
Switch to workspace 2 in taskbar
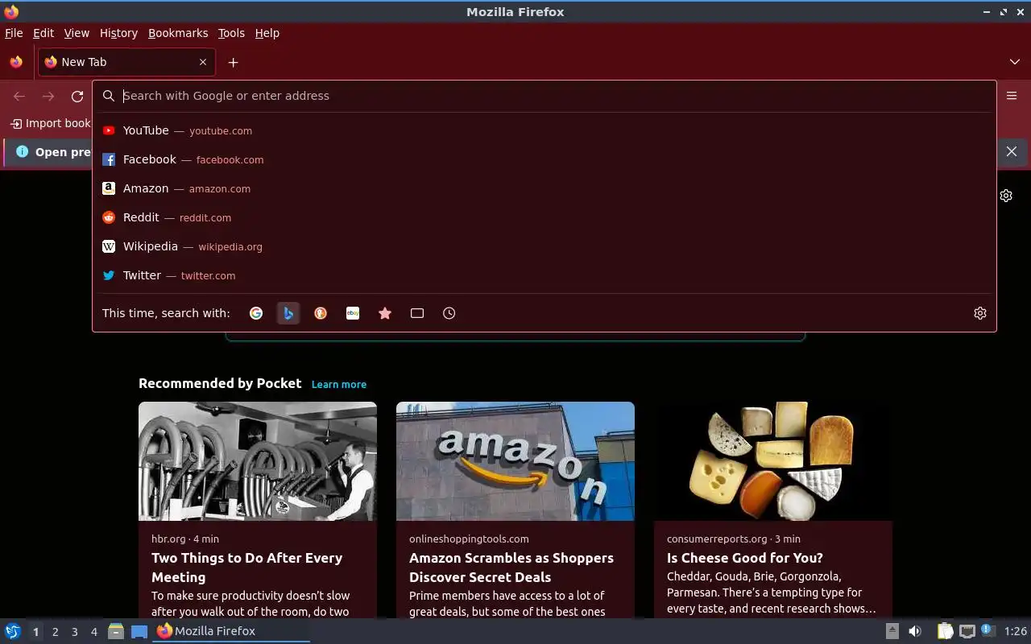[55, 632]
